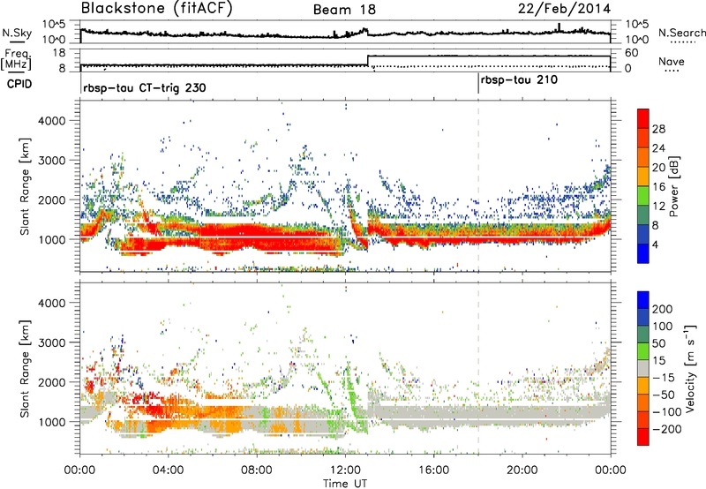706x489 pixels.
Task: Click the "N.Search" legend label
Action: tap(681, 33)
